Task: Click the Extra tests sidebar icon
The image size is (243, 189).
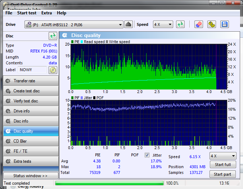Action: [8, 161]
